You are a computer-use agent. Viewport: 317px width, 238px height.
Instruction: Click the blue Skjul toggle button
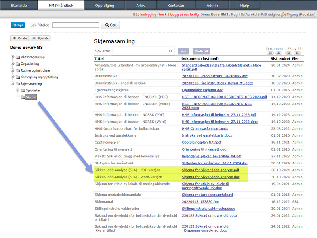coord(19,25)
